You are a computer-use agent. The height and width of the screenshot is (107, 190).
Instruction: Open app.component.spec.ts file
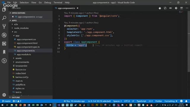28,47
